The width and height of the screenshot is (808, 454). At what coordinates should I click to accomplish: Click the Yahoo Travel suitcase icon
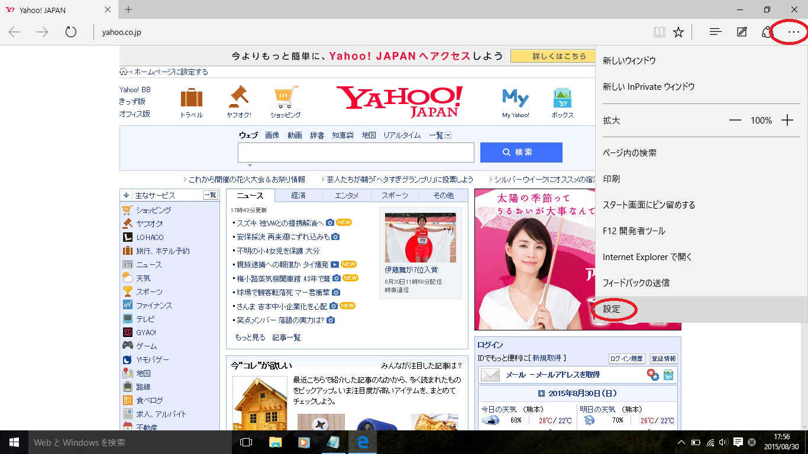coord(191,98)
